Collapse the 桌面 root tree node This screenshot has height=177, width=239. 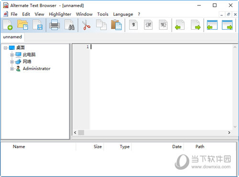click(5, 47)
